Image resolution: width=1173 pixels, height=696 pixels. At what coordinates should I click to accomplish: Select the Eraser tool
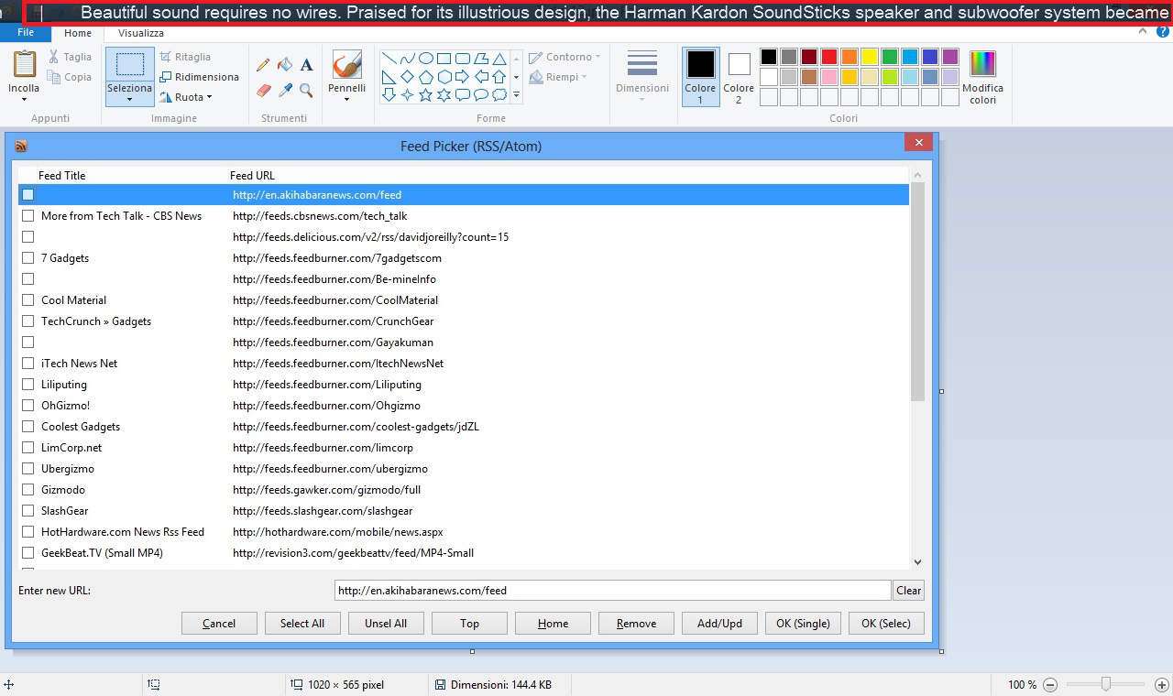pos(264,90)
